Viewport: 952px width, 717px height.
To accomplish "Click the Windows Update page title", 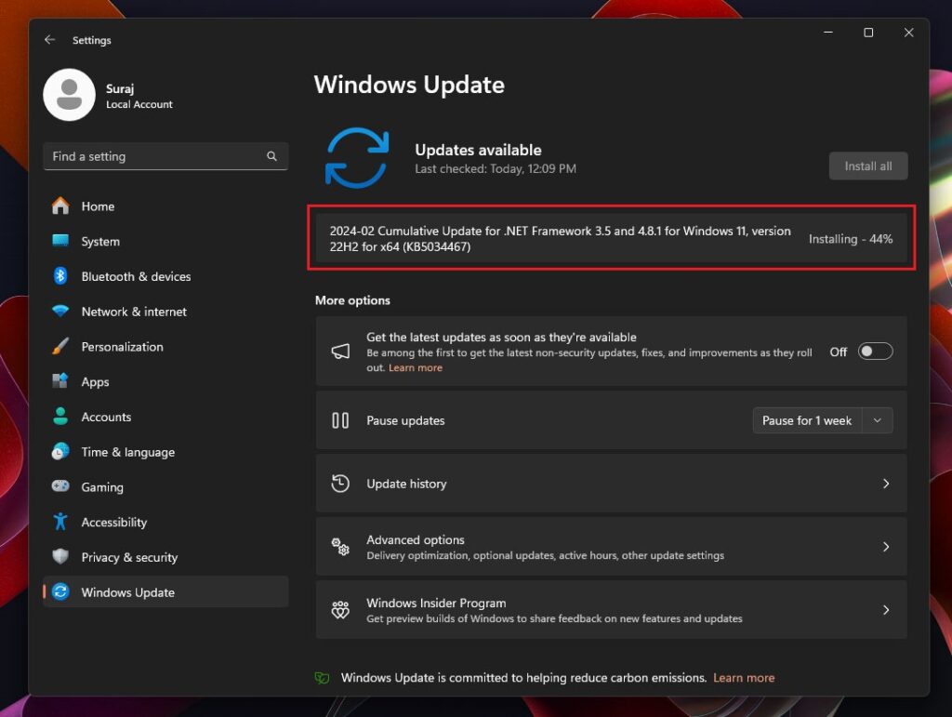I will click(x=409, y=85).
